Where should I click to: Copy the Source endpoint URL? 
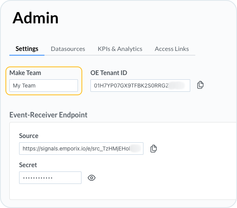154,149
